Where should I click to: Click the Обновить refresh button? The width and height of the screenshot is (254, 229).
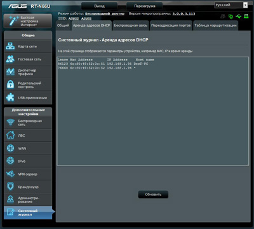point(153,195)
